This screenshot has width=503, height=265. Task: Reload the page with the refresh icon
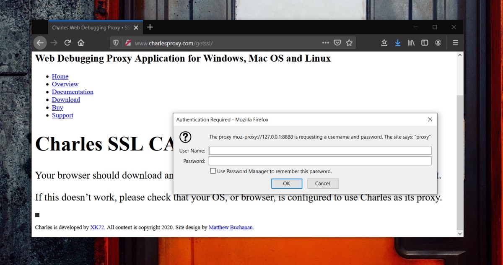point(67,42)
